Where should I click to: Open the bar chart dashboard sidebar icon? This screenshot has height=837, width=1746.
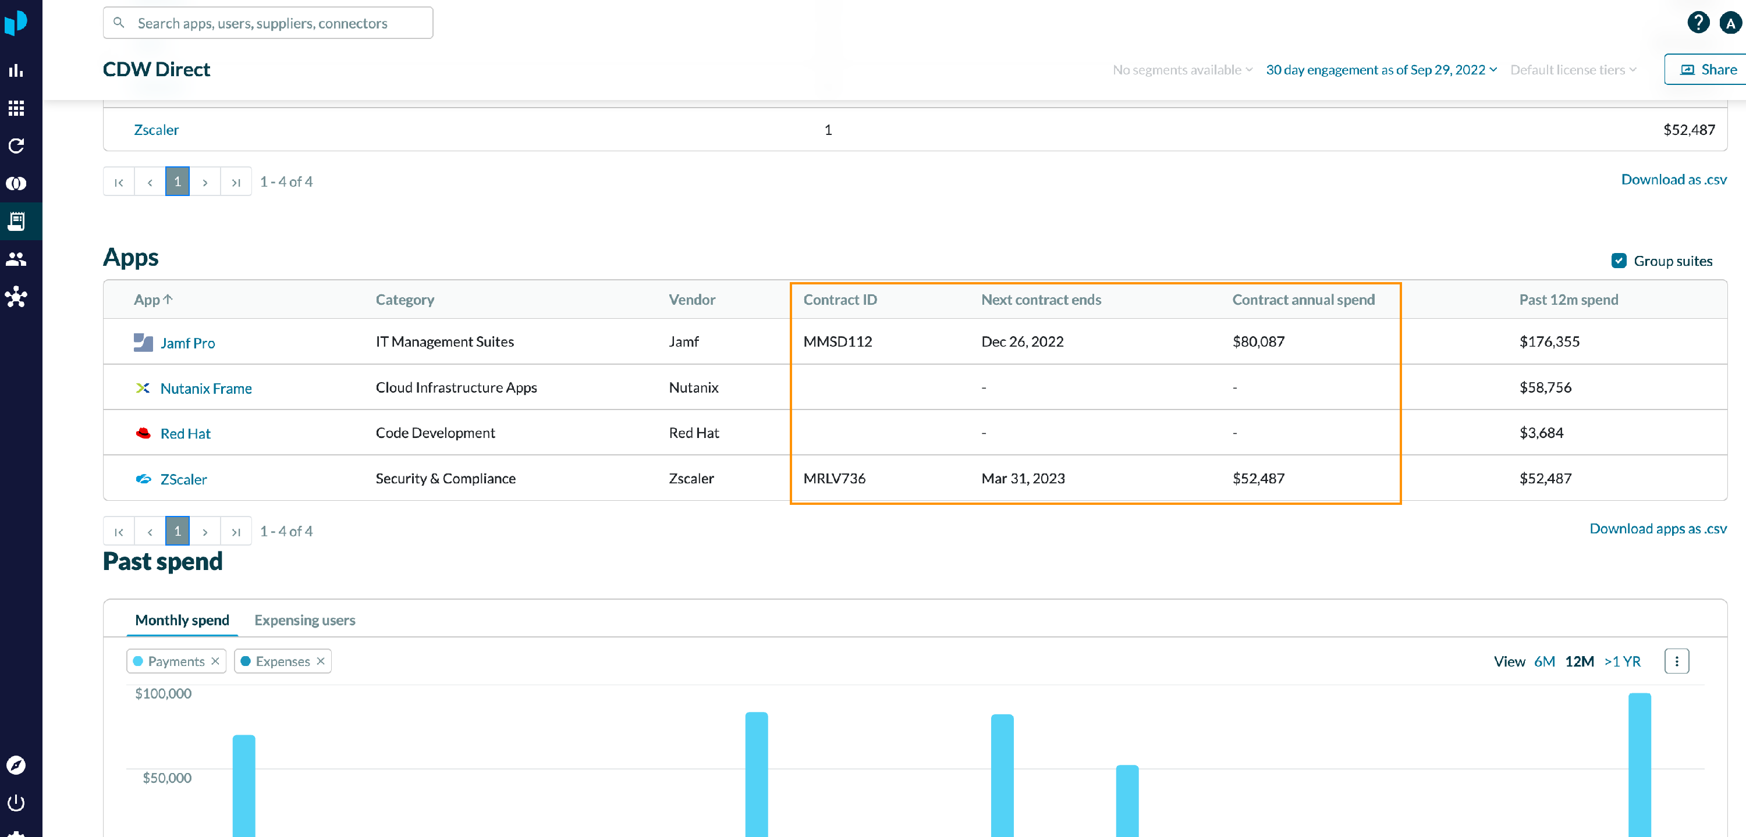(x=16, y=70)
